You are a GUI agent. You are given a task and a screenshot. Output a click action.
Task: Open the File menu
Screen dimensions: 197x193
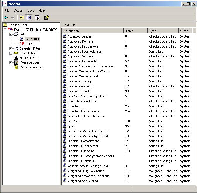pyautogui.click(x=7, y=11)
